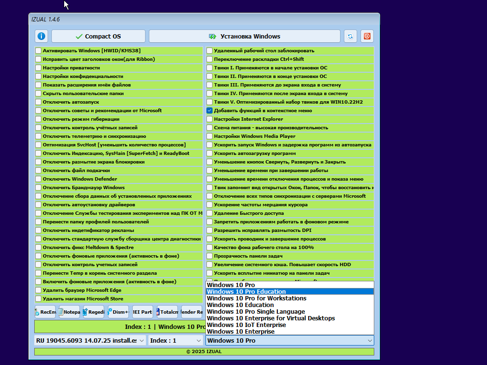Select Windows 10 Pro for Workstations
The height and width of the screenshot is (365, 487).
pyautogui.click(x=290, y=298)
